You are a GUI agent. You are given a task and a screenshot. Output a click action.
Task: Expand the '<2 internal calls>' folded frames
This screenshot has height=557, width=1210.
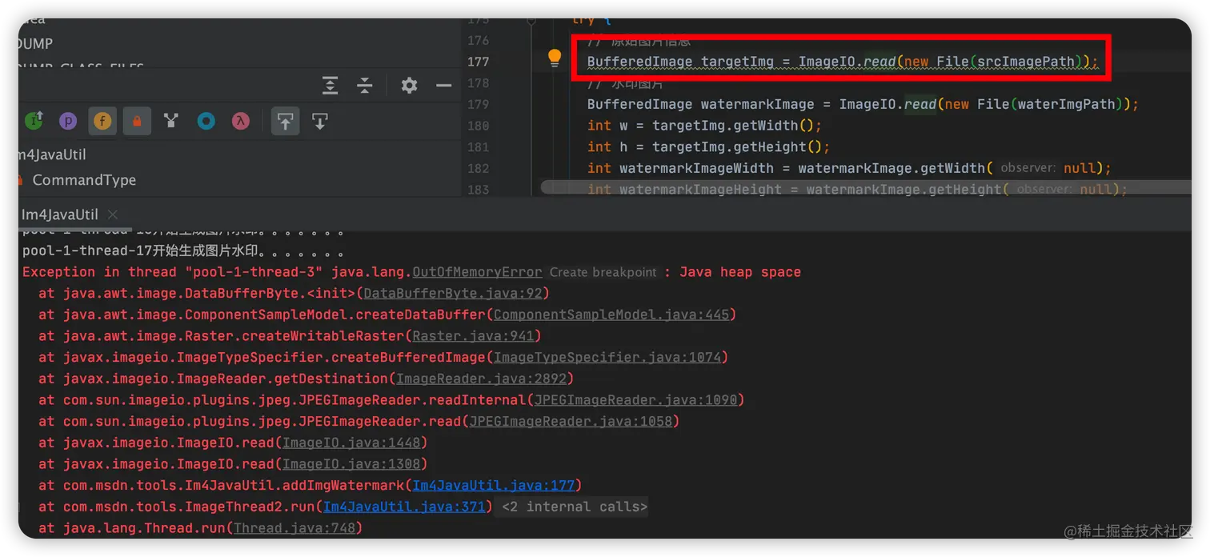(x=575, y=507)
